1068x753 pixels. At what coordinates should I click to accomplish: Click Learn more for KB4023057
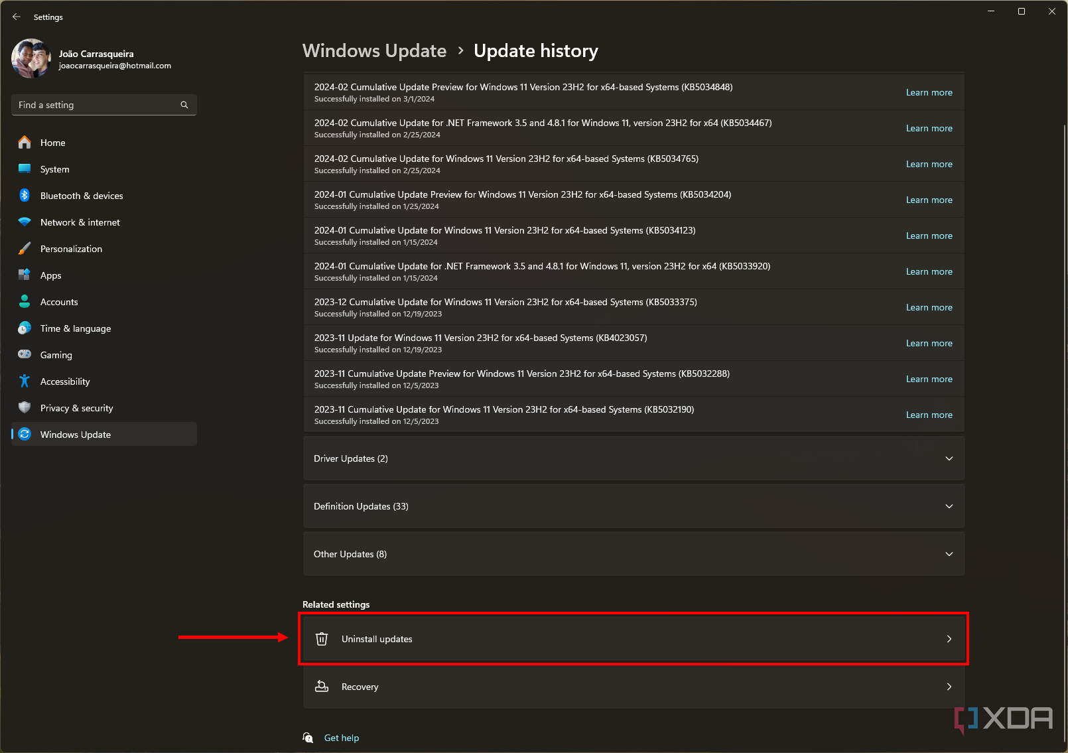929,343
